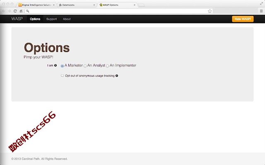Viewport: 265px width, 165px height.
Task: Bookmark this page with the star icon
Action: coord(210,11)
